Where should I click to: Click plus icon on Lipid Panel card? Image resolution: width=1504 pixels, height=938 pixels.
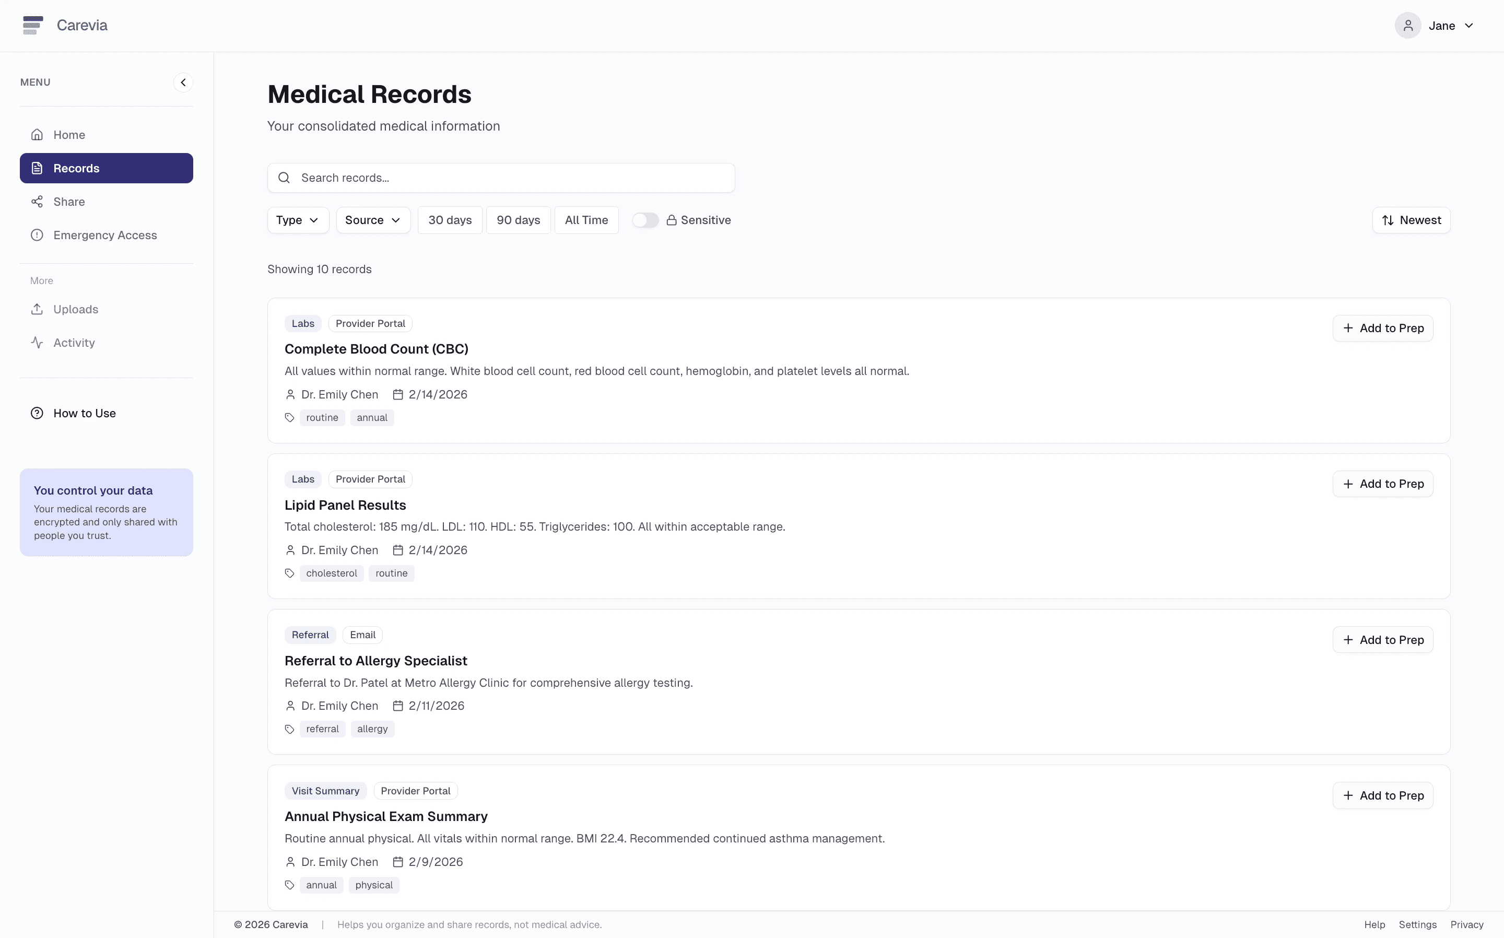pyautogui.click(x=1348, y=484)
